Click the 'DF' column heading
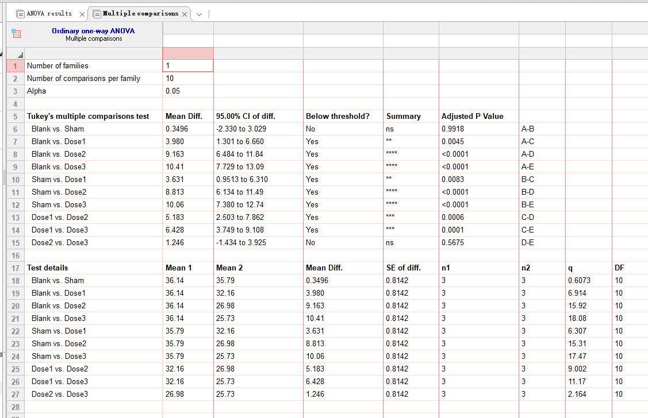Viewport: 648px width, 418px height. 619,268
